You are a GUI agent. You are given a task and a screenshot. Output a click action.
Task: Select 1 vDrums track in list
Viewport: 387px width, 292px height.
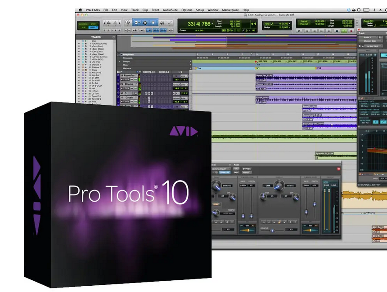tap(98, 44)
